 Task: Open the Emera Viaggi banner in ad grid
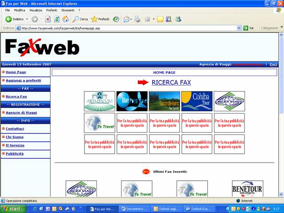(x=229, y=101)
